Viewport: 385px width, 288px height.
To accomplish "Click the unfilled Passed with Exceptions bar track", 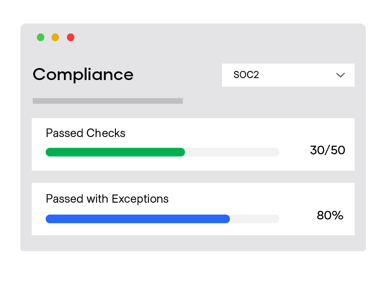I will click(255, 219).
